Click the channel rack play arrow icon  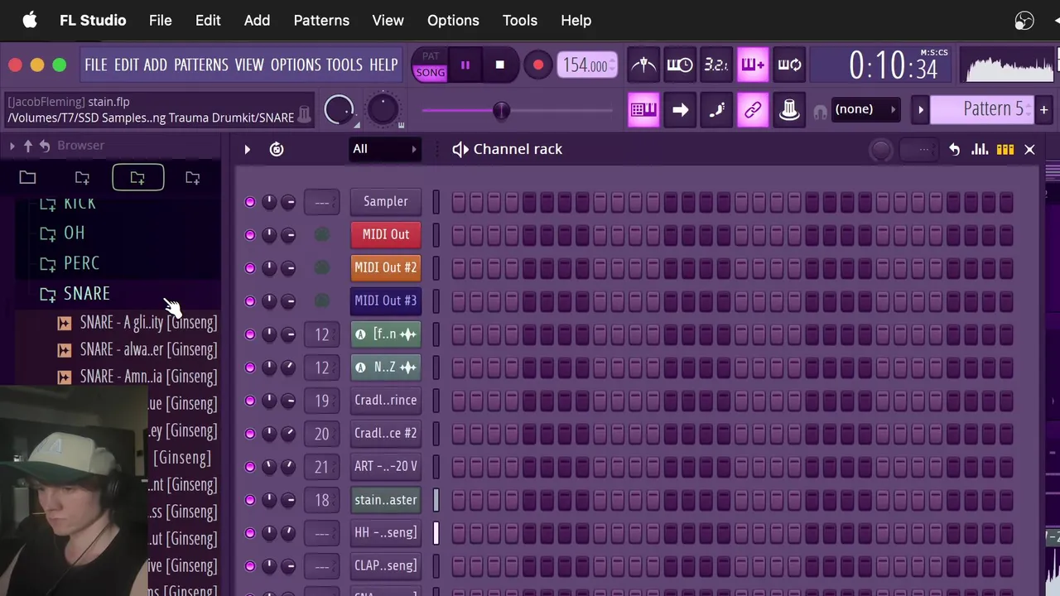247,149
